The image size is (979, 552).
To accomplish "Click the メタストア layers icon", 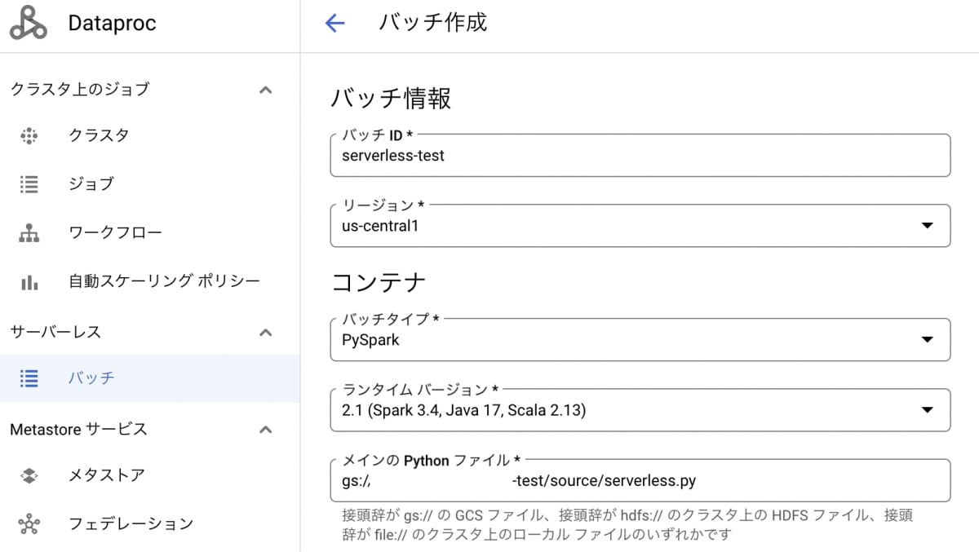I will (29, 475).
